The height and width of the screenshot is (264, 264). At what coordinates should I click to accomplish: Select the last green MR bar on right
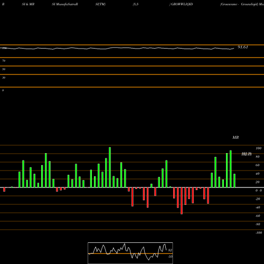coord(234,181)
